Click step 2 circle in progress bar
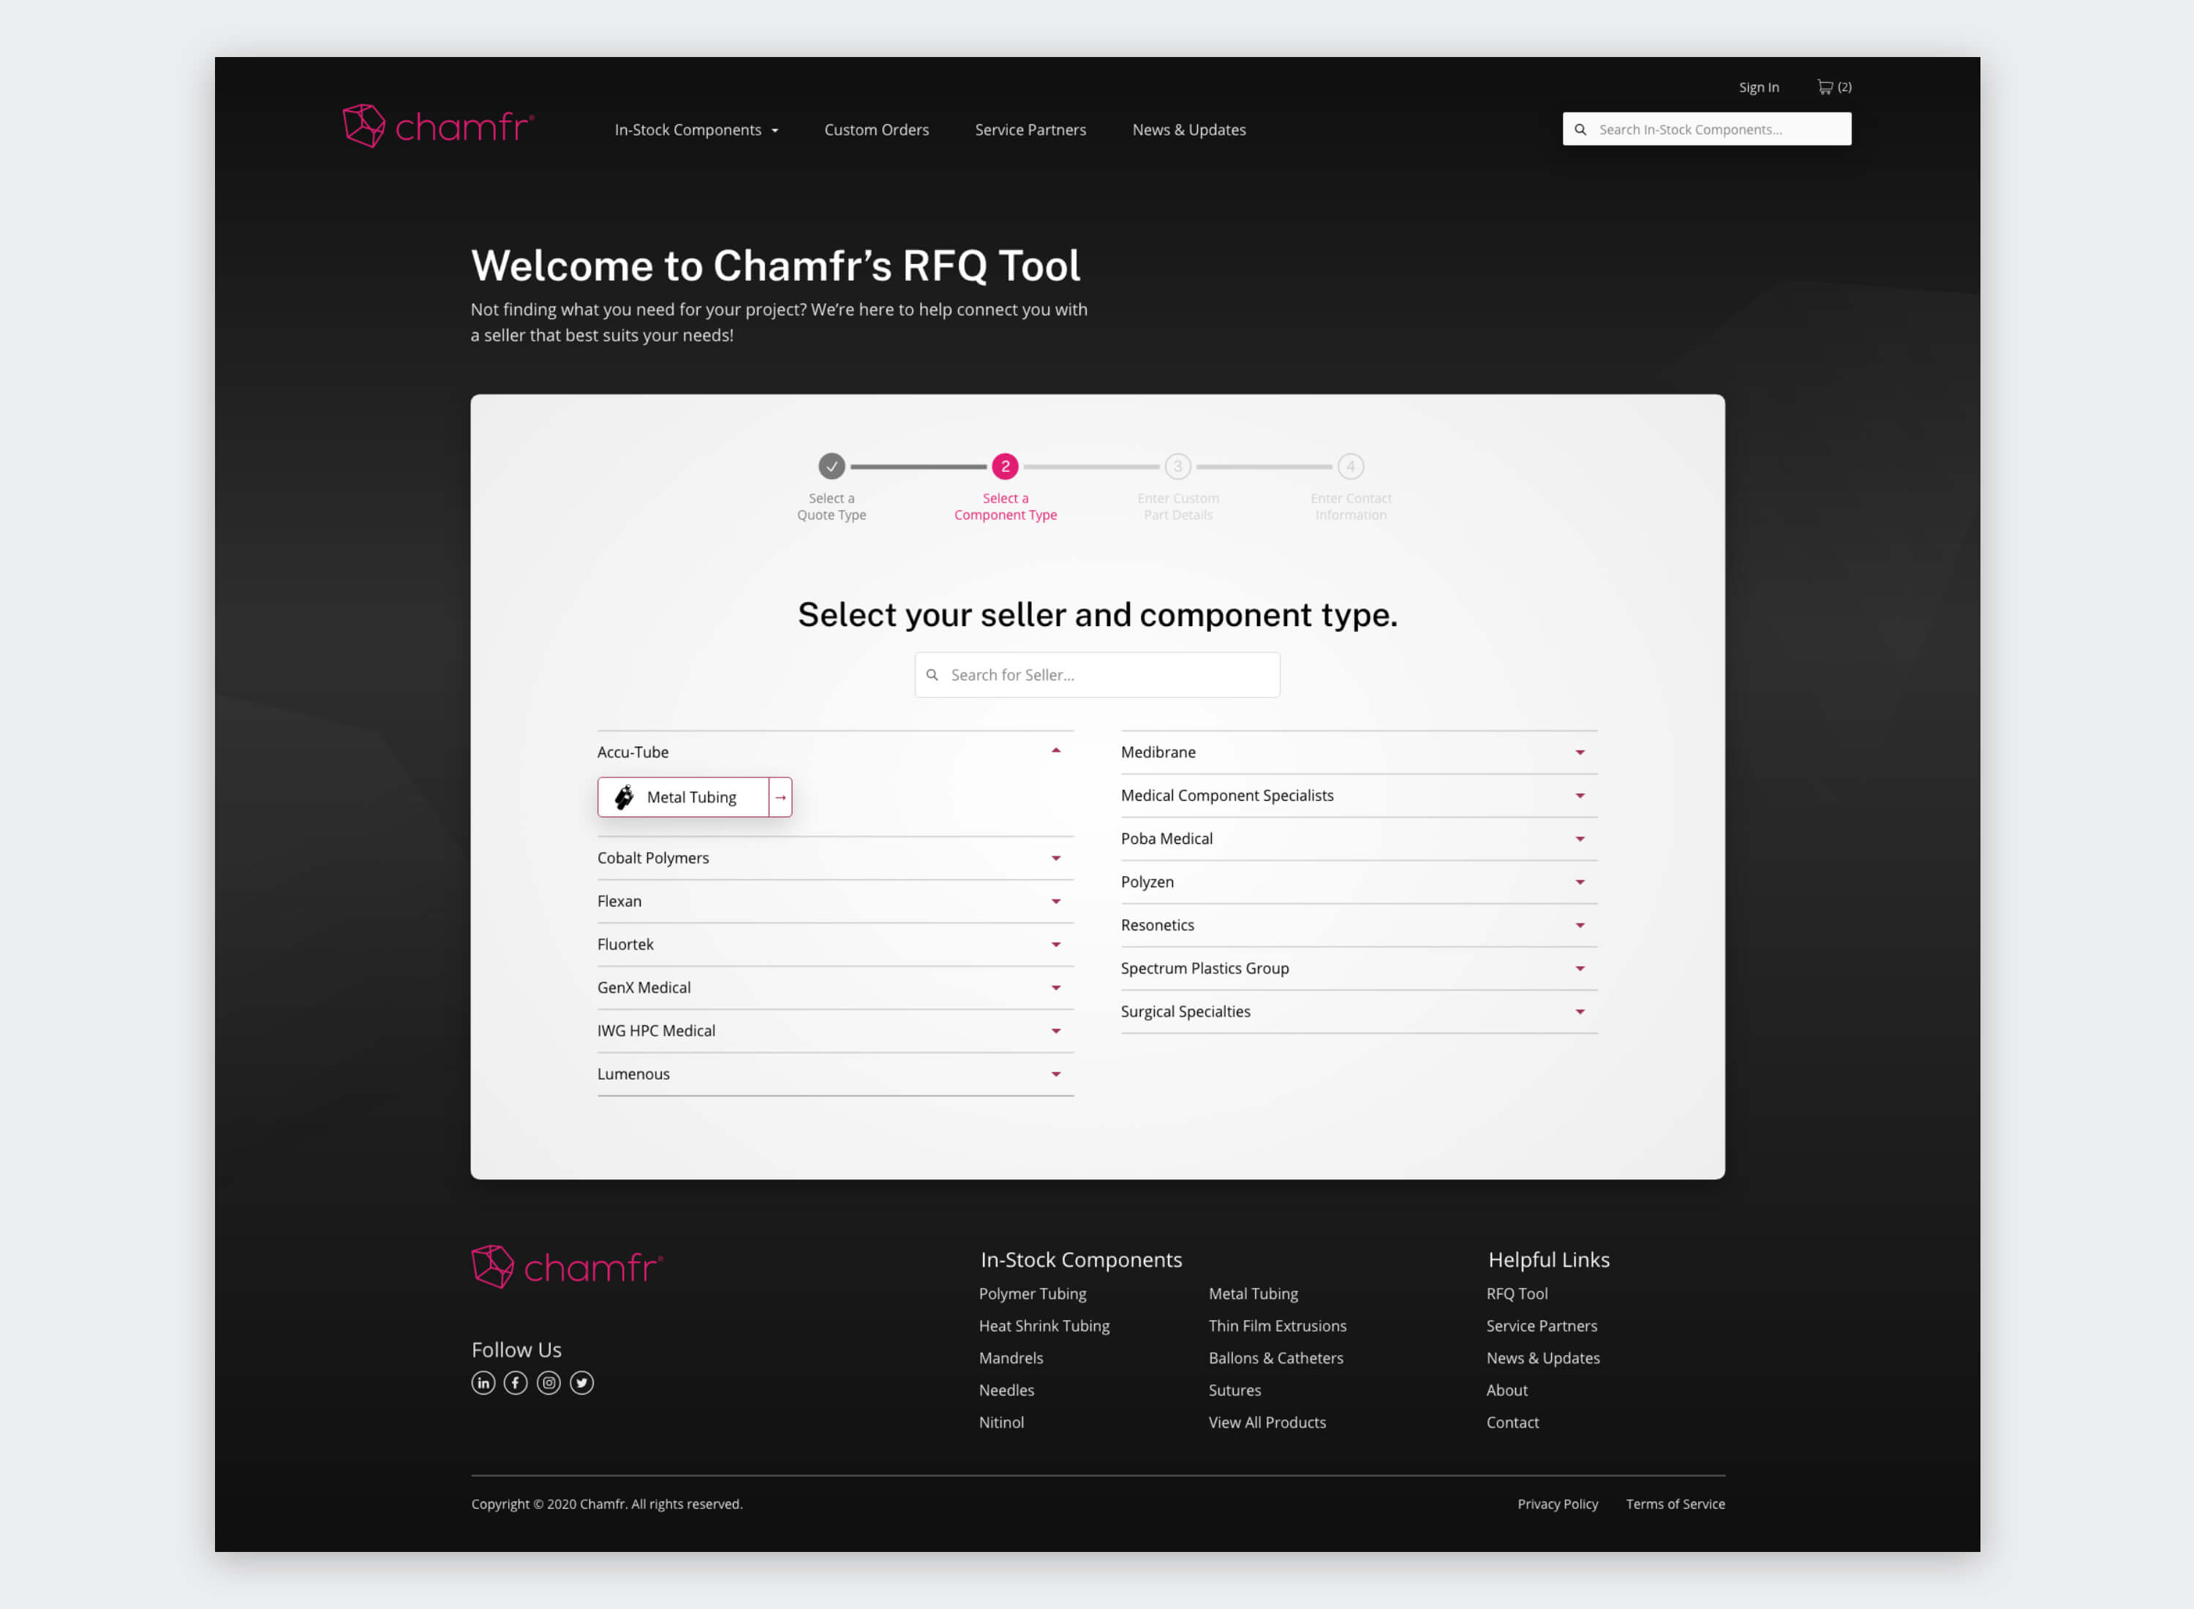Viewport: 2194px width, 1609px height. coord(1005,467)
